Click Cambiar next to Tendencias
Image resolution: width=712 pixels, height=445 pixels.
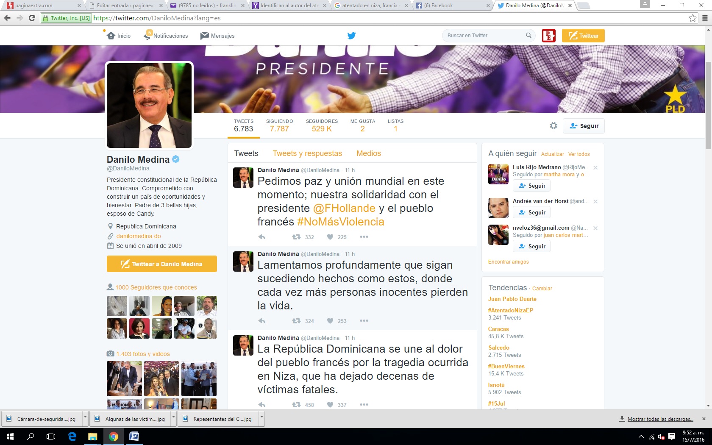coord(542,289)
